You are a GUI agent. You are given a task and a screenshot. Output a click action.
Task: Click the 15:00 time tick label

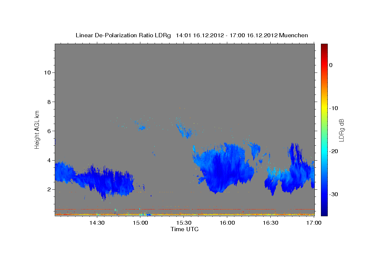point(140,223)
